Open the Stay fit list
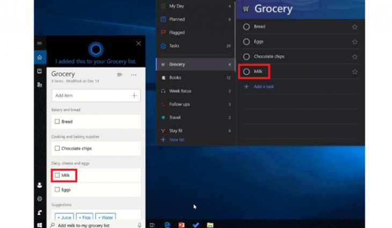The height and width of the screenshot is (228, 392). [x=195, y=131]
